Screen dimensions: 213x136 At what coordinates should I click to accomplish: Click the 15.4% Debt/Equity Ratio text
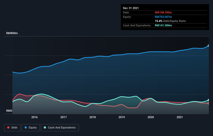170,21
